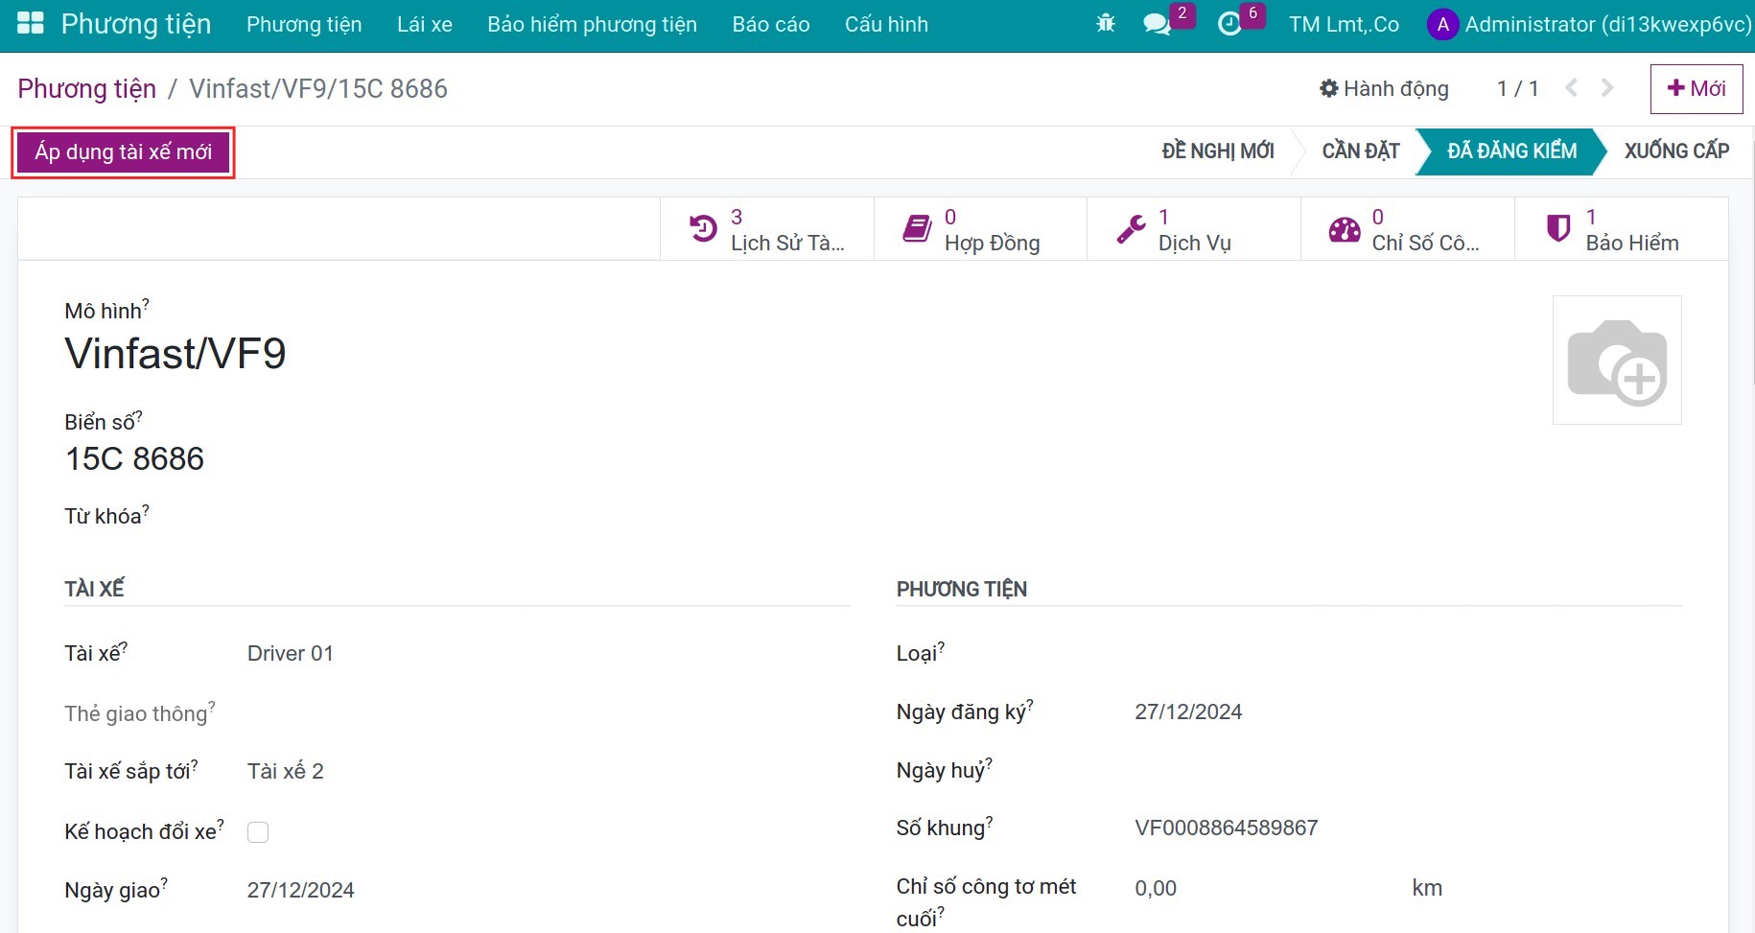Viewport: 1755px width, 933px height.
Task: Click the Phương tiện app title
Action: coord(136,24)
